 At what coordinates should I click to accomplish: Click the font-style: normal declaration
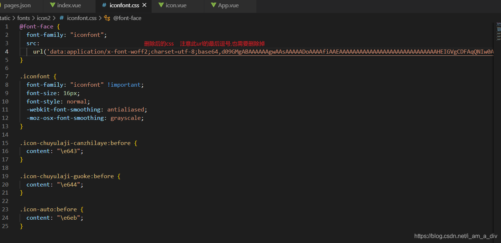58,102
